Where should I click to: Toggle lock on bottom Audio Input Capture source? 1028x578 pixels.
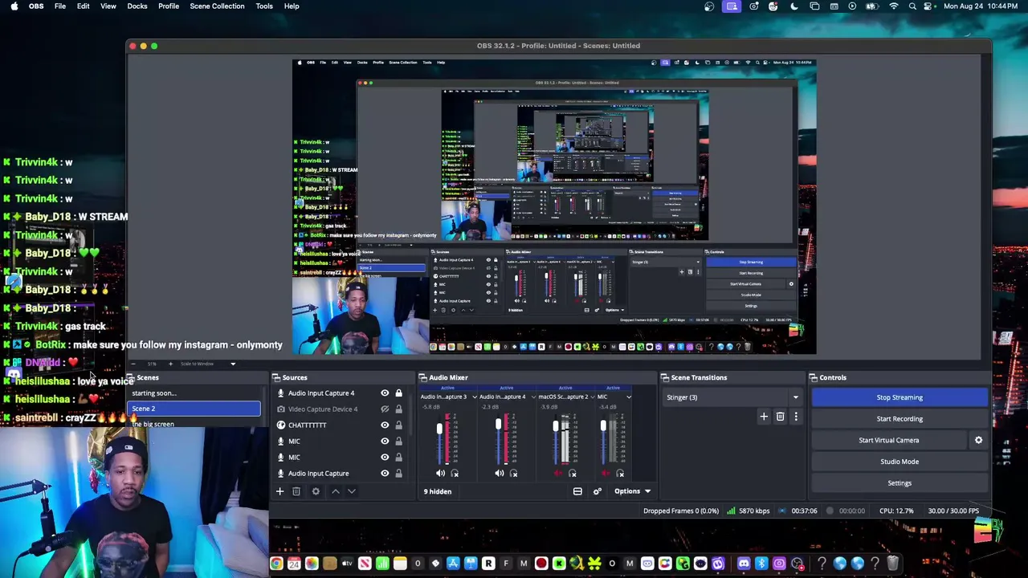[398, 474]
